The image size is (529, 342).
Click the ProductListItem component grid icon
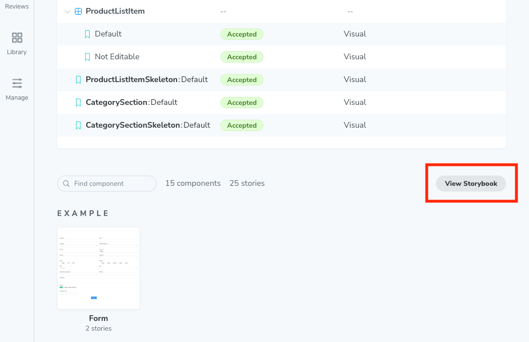tap(78, 11)
